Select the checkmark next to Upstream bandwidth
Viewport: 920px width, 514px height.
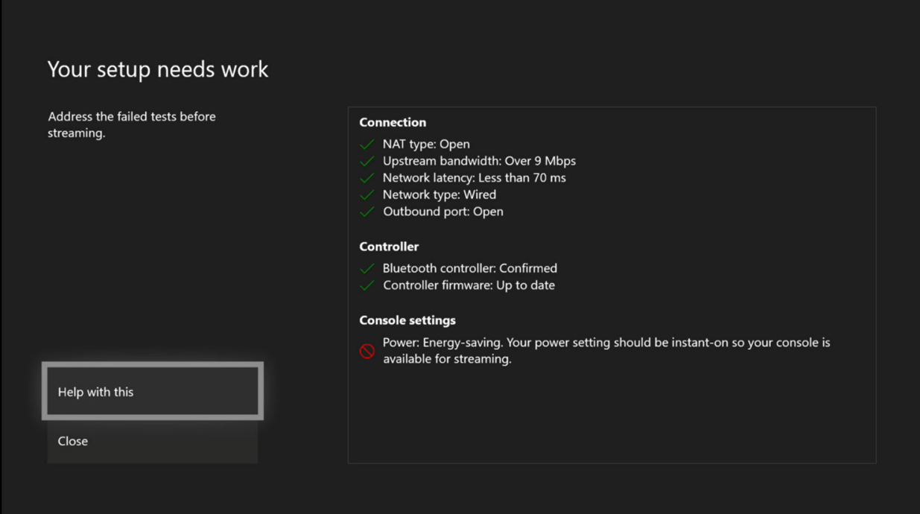(x=367, y=161)
